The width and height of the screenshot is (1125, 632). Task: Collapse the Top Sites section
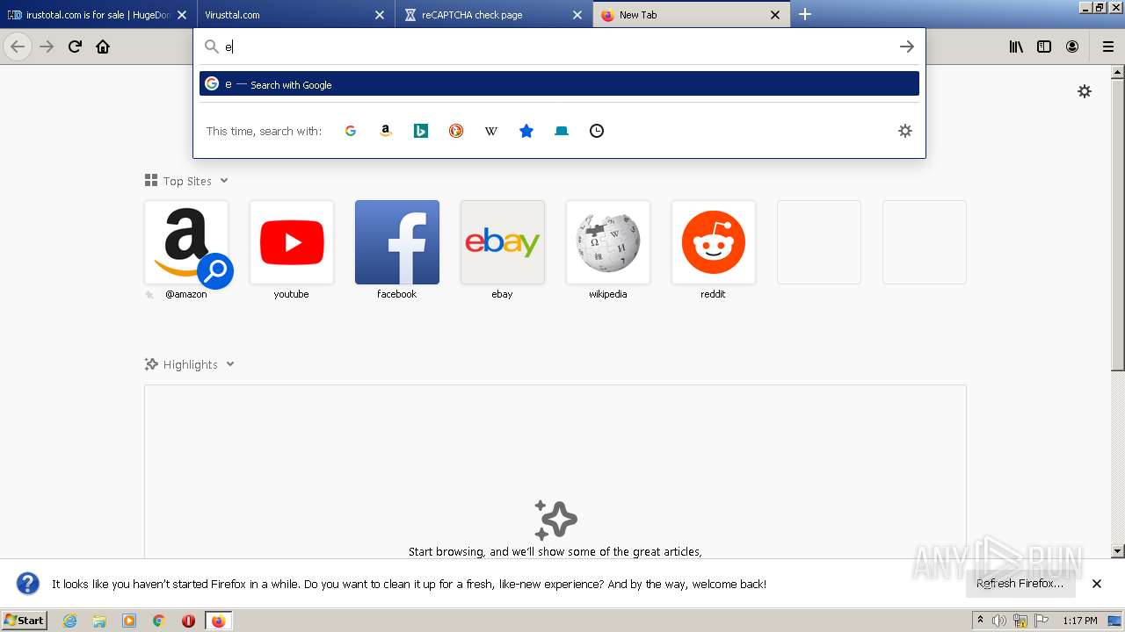224,181
